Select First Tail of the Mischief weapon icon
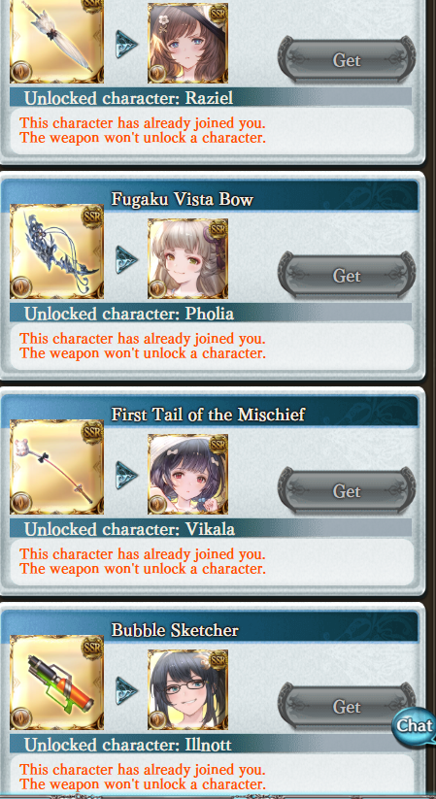The image size is (436, 799). pyautogui.click(x=56, y=467)
